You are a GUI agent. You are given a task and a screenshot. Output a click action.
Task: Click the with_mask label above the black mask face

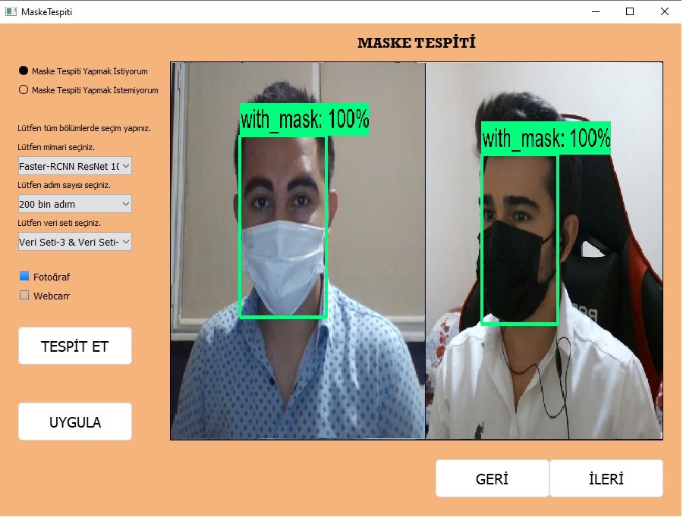[546, 138]
